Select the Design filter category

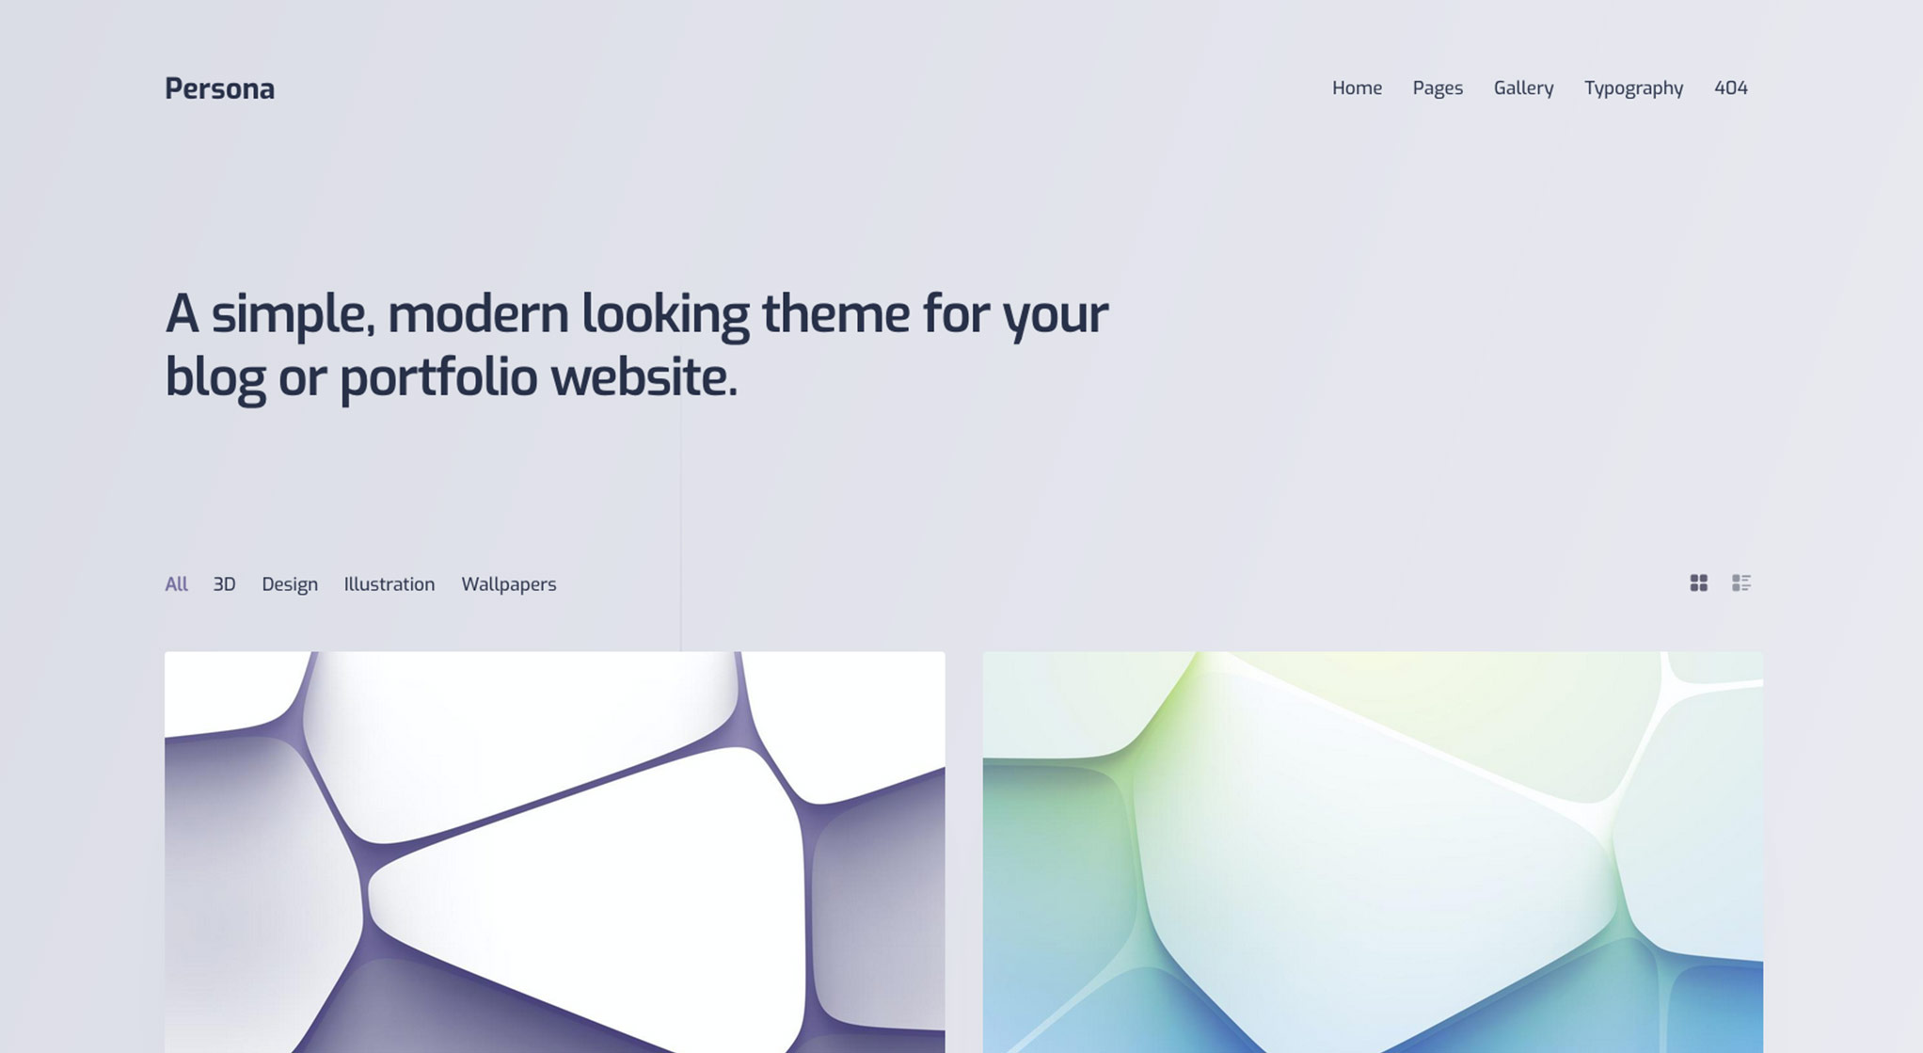[x=289, y=582]
